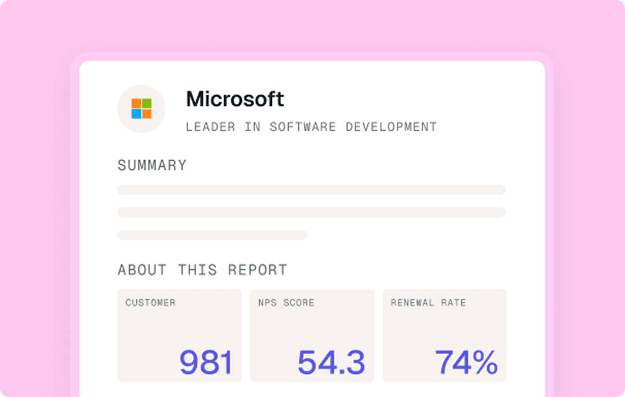Click the 981 customer count value
The width and height of the screenshot is (625, 397).
tap(206, 362)
